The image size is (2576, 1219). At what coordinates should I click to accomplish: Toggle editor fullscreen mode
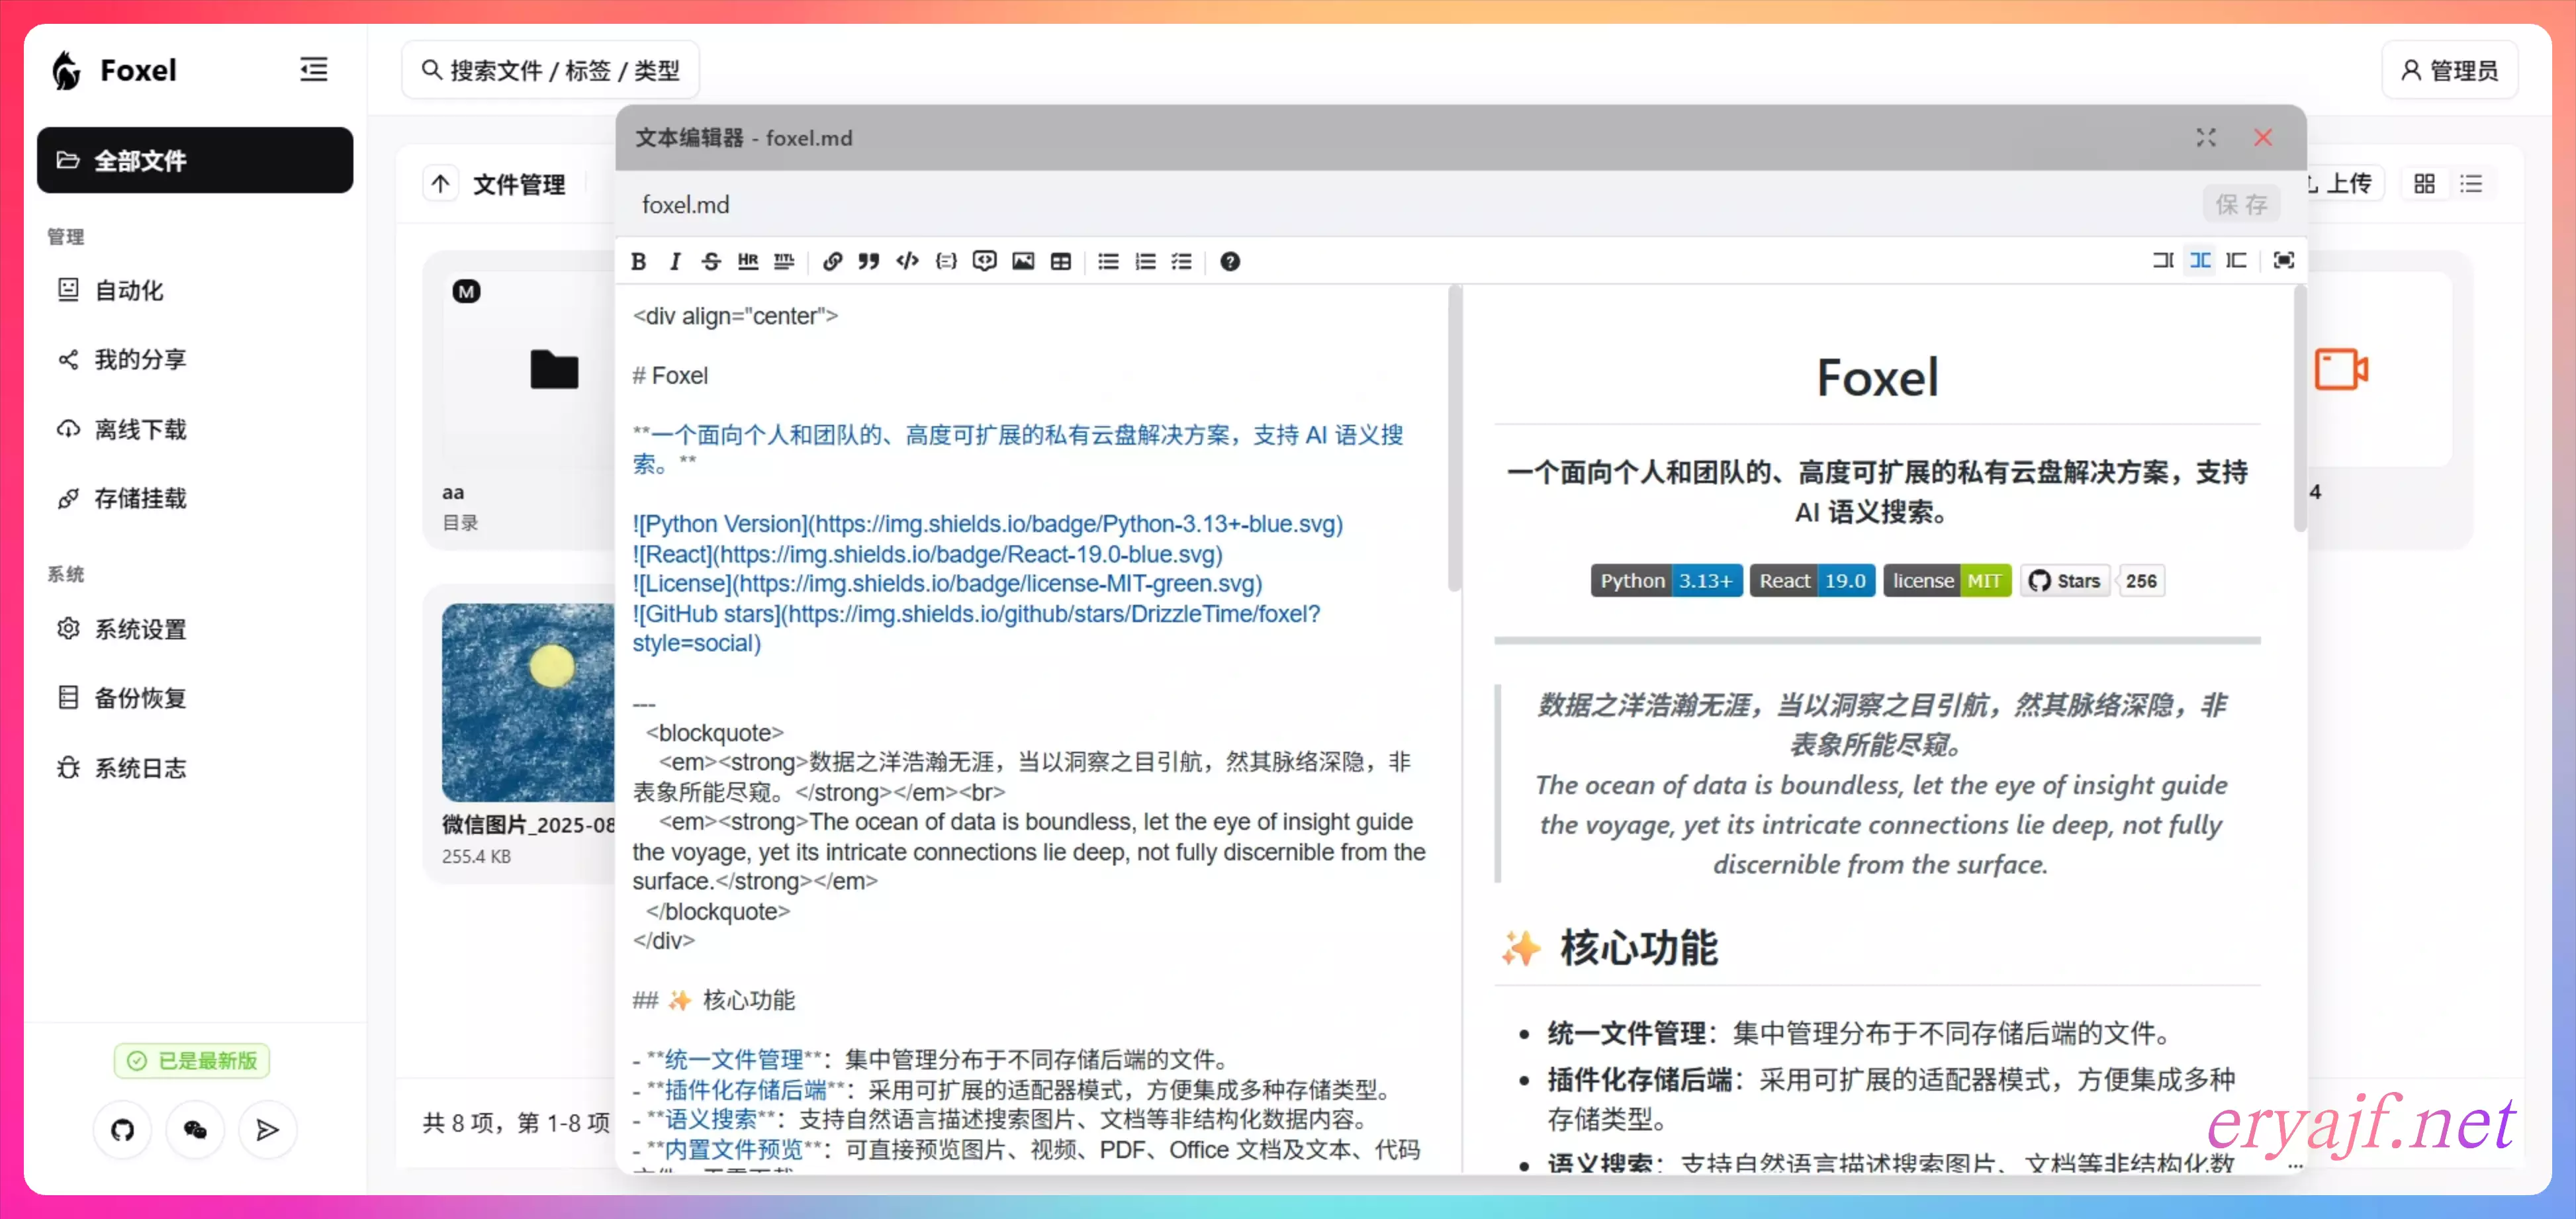(x=2284, y=260)
